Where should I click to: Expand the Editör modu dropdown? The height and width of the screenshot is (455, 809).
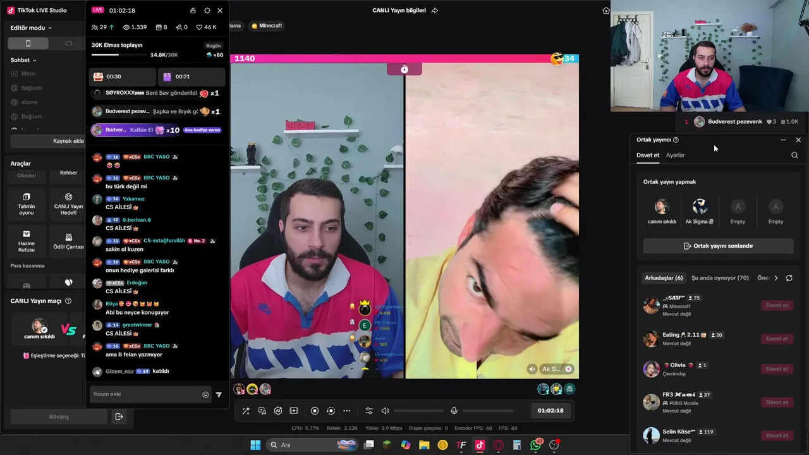point(31,28)
